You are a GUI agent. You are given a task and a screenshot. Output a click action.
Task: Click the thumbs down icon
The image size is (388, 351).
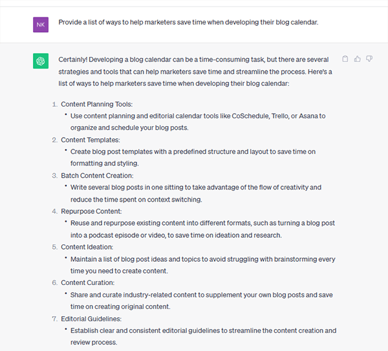369,59
